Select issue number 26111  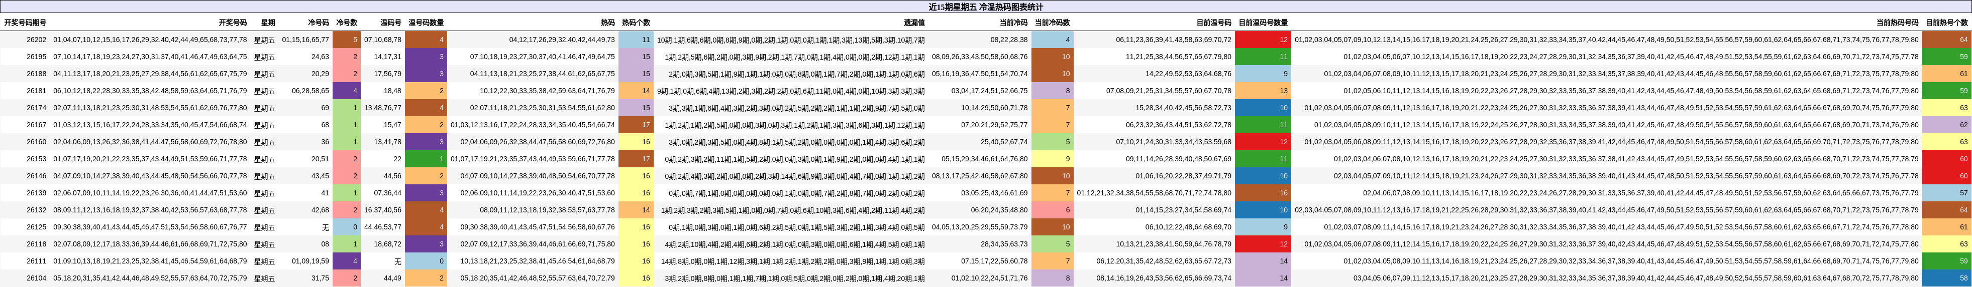(x=36, y=261)
